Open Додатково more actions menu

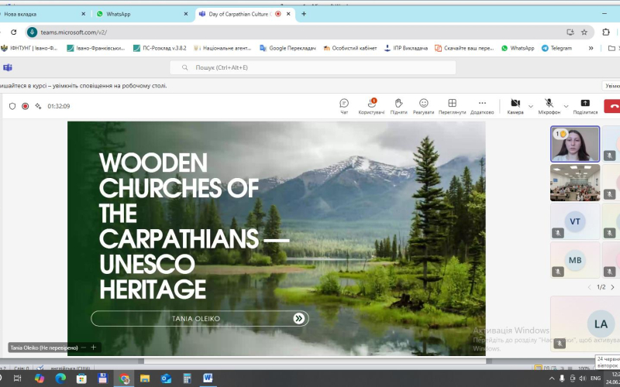[482, 107]
